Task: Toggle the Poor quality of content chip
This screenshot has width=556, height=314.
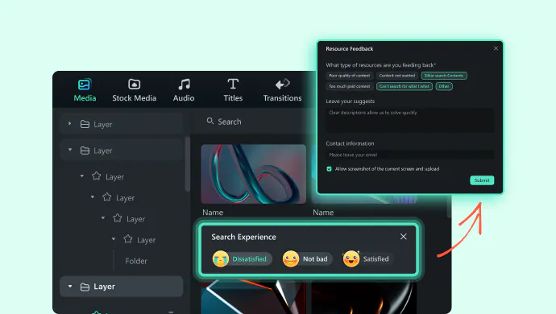Action: [x=349, y=76]
